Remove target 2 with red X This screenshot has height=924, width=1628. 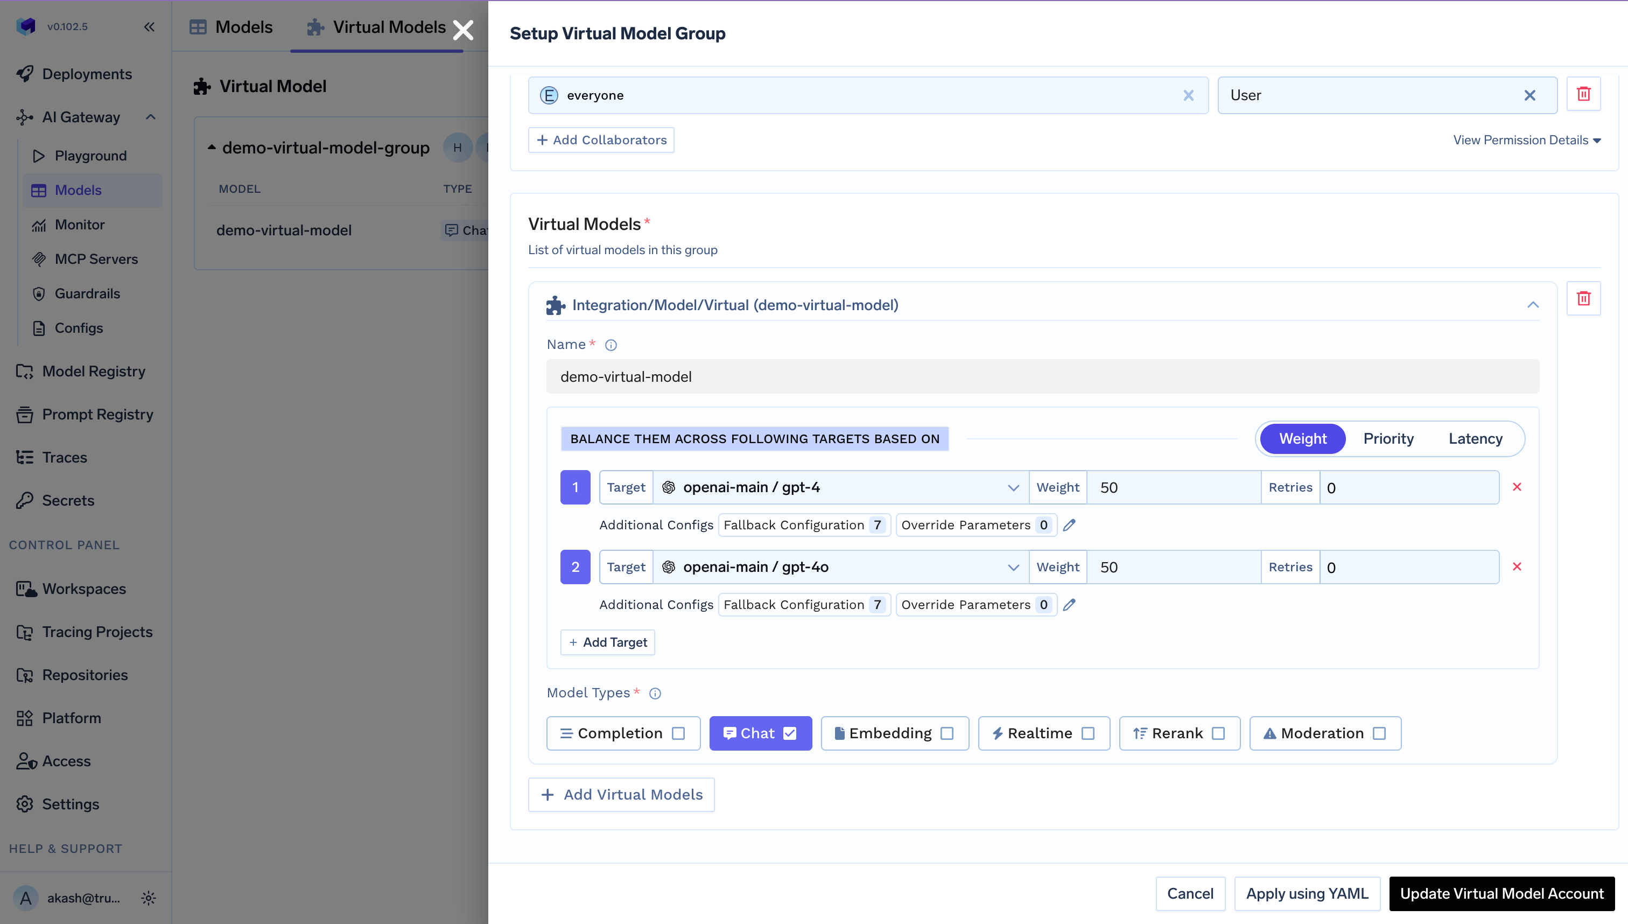click(x=1517, y=566)
